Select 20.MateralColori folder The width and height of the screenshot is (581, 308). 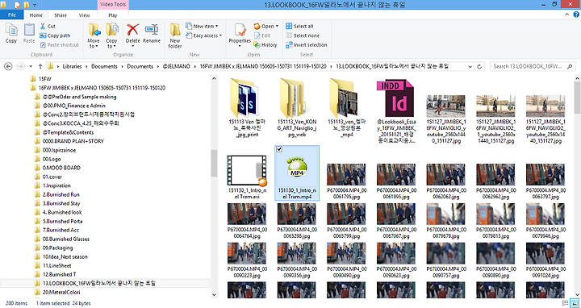[56, 292]
